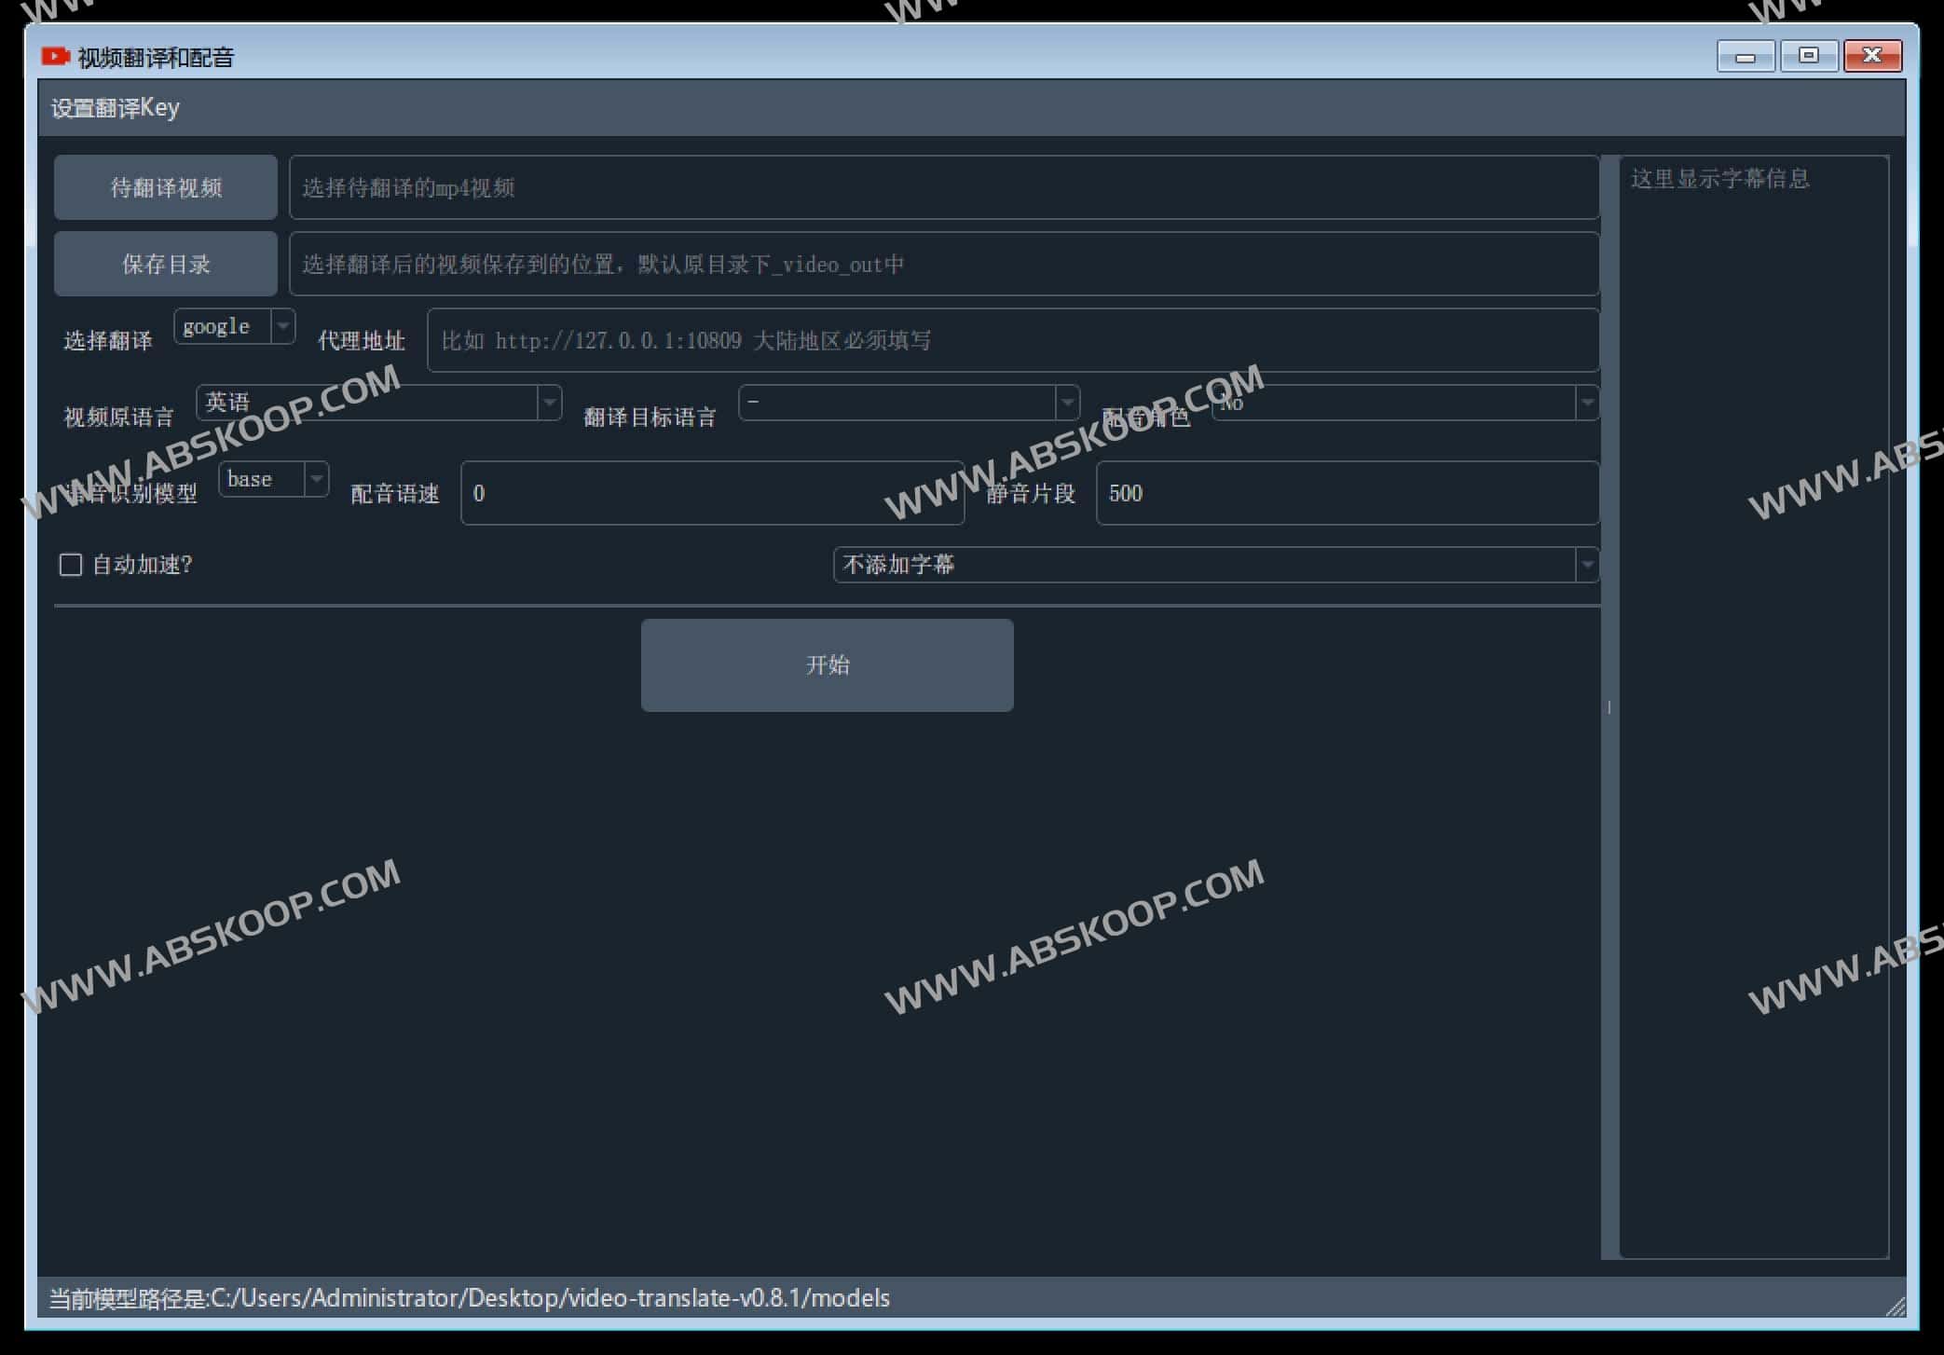1944x1355 pixels.
Task: Expand the 翻译目标语言 target language dropdown
Action: click(909, 403)
